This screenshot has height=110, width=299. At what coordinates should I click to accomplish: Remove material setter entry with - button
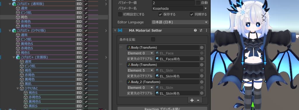[198, 100]
